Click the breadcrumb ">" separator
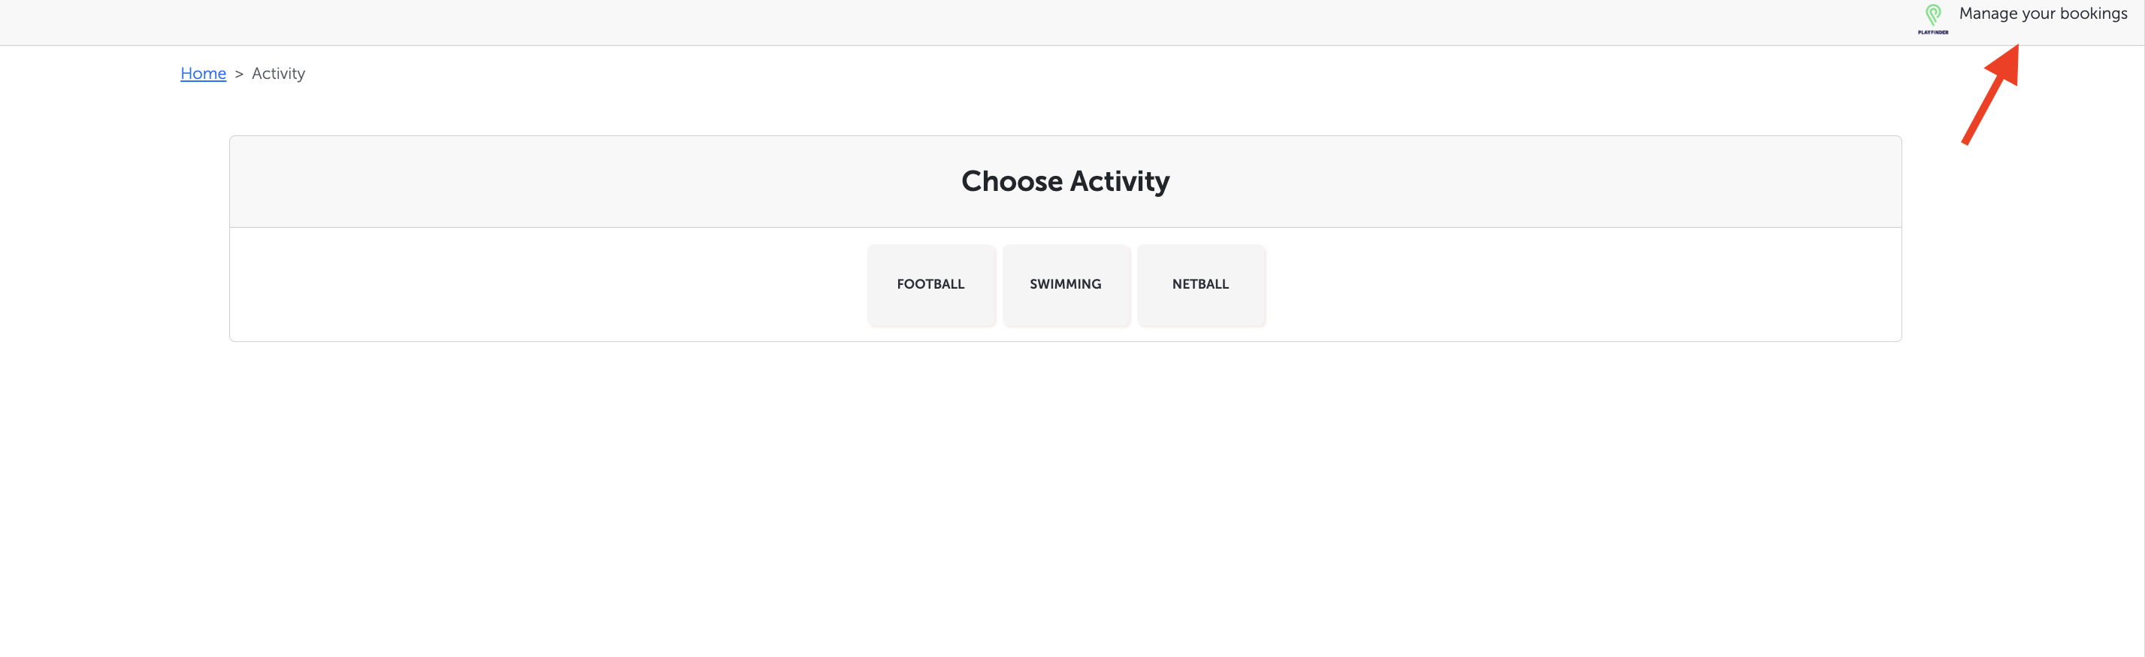The width and height of the screenshot is (2145, 657). click(x=239, y=74)
